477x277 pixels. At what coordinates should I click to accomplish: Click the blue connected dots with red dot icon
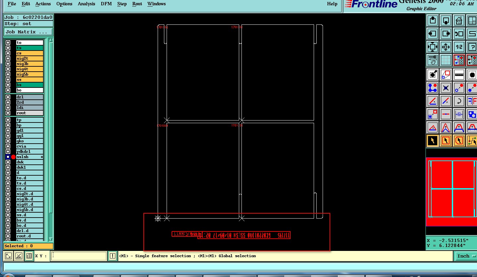coord(432,88)
